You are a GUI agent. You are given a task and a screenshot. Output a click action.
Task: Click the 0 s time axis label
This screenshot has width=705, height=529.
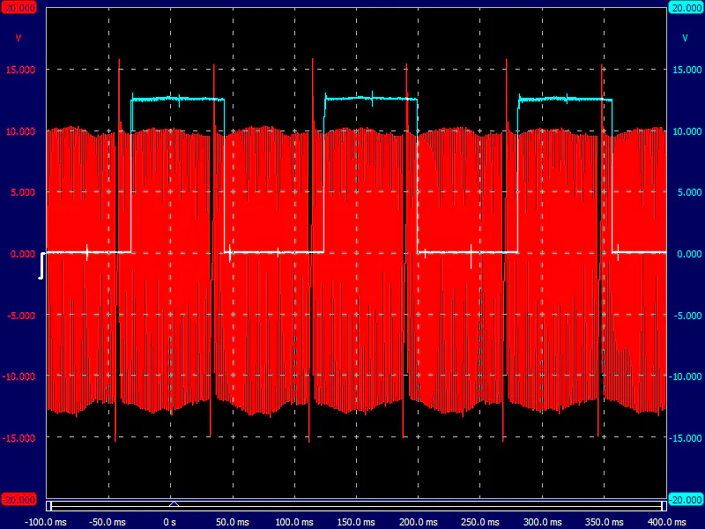[x=170, y=522]
